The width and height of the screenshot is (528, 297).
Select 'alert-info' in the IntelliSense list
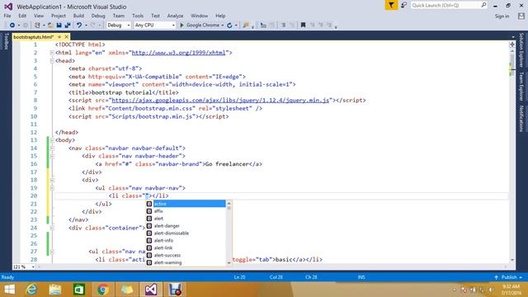point(186,240)
